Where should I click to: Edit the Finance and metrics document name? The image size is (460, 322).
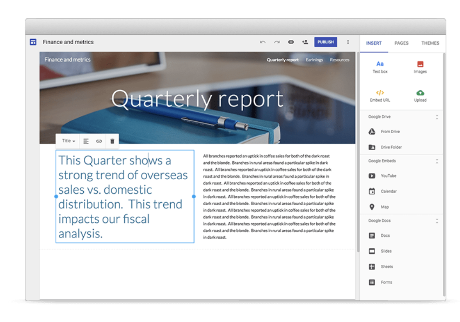tap(68, 42)
